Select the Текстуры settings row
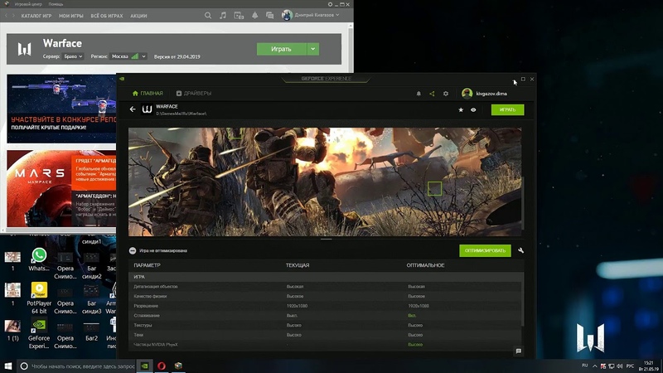The image size is (663, 373). (325, 325)
